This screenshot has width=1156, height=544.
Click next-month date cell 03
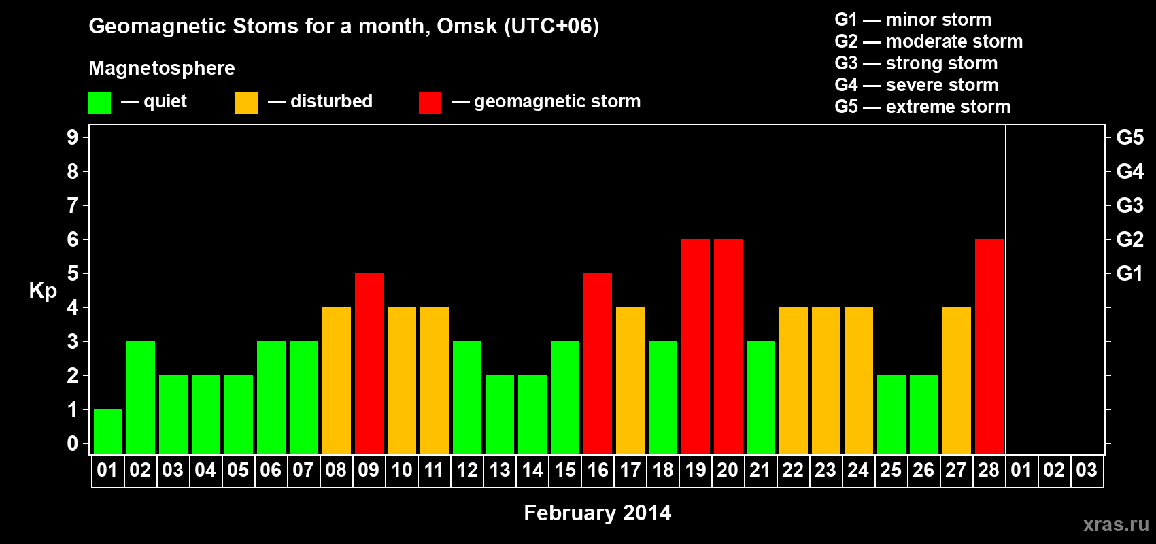coord(1087,471)
